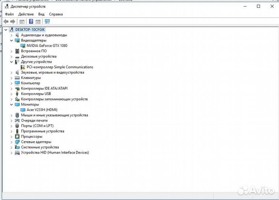This screenshot has width=279, height=200.
Task: Open the Файл menu
Action: (x=9, y=14)
